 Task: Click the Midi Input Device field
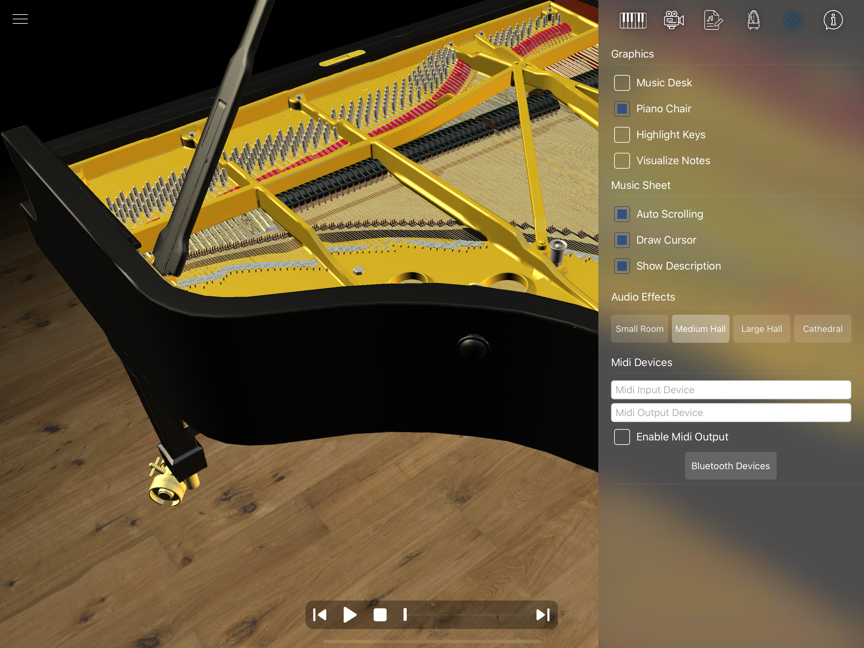click(x=731, y=390)
